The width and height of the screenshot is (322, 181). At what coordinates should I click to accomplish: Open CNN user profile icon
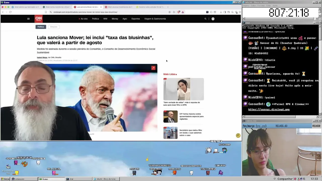point(213,19)
